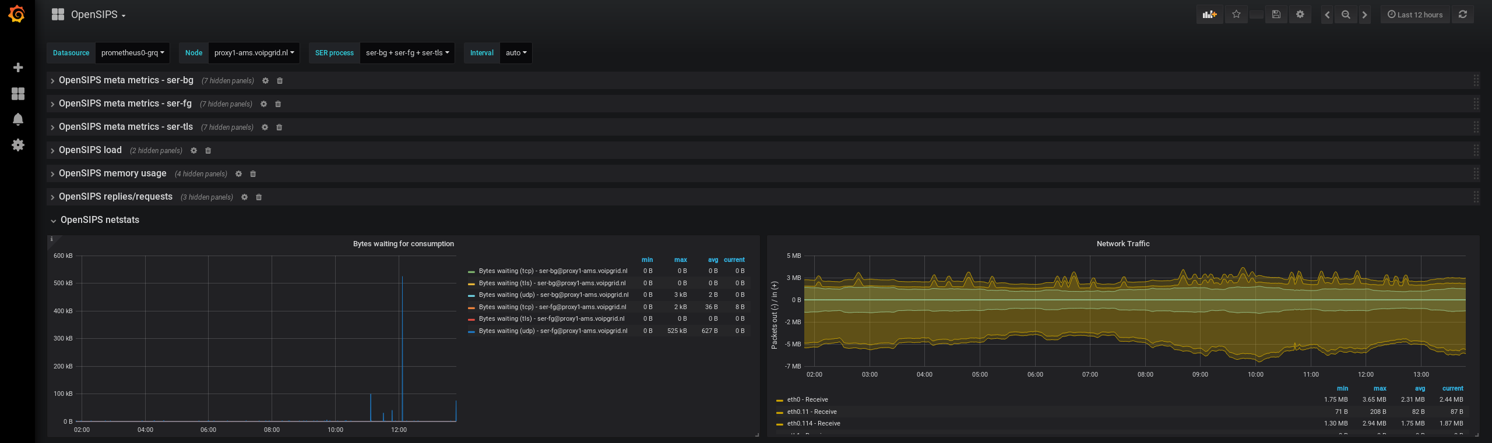Star this dashboard as favorite
This screenshot has width=1492, height=443.
pos(1236,15)
